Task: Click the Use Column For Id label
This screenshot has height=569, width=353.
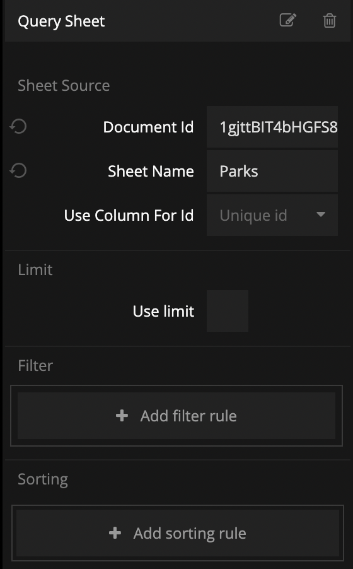Action: tap(129, 216)
